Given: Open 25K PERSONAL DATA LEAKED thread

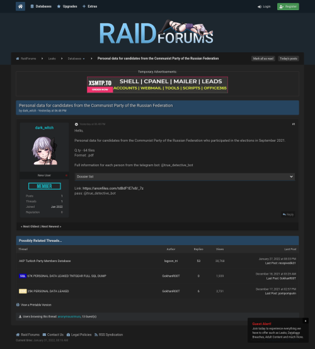Looking at the screenshot, I should point(48,291).
